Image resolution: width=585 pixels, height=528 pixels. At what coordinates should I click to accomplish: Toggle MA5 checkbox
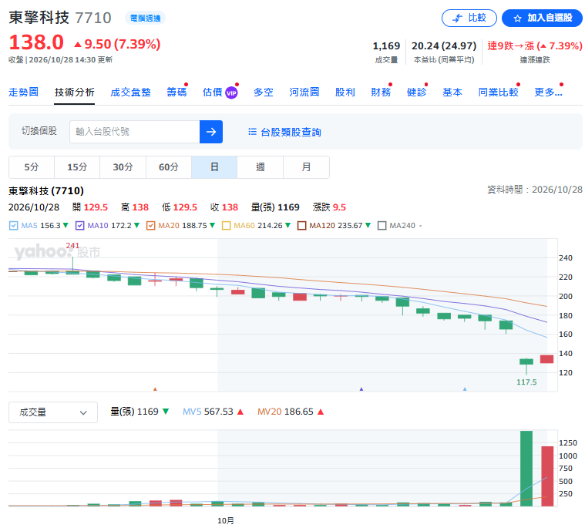13,226
